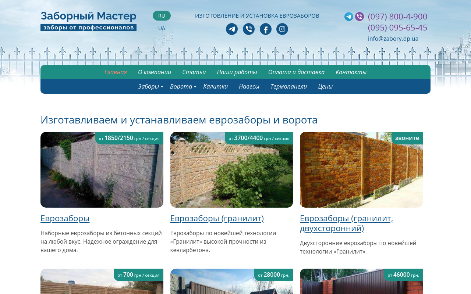Viewport: 471px width, 294px height.
Task: Click the от 1850/2150 грн price badge
Action: pyautogui.click(x=129, y=138)
